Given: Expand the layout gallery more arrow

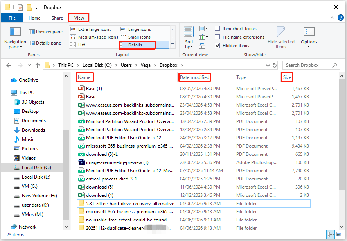Looking at the screenshot, I should tap(173, 45).
